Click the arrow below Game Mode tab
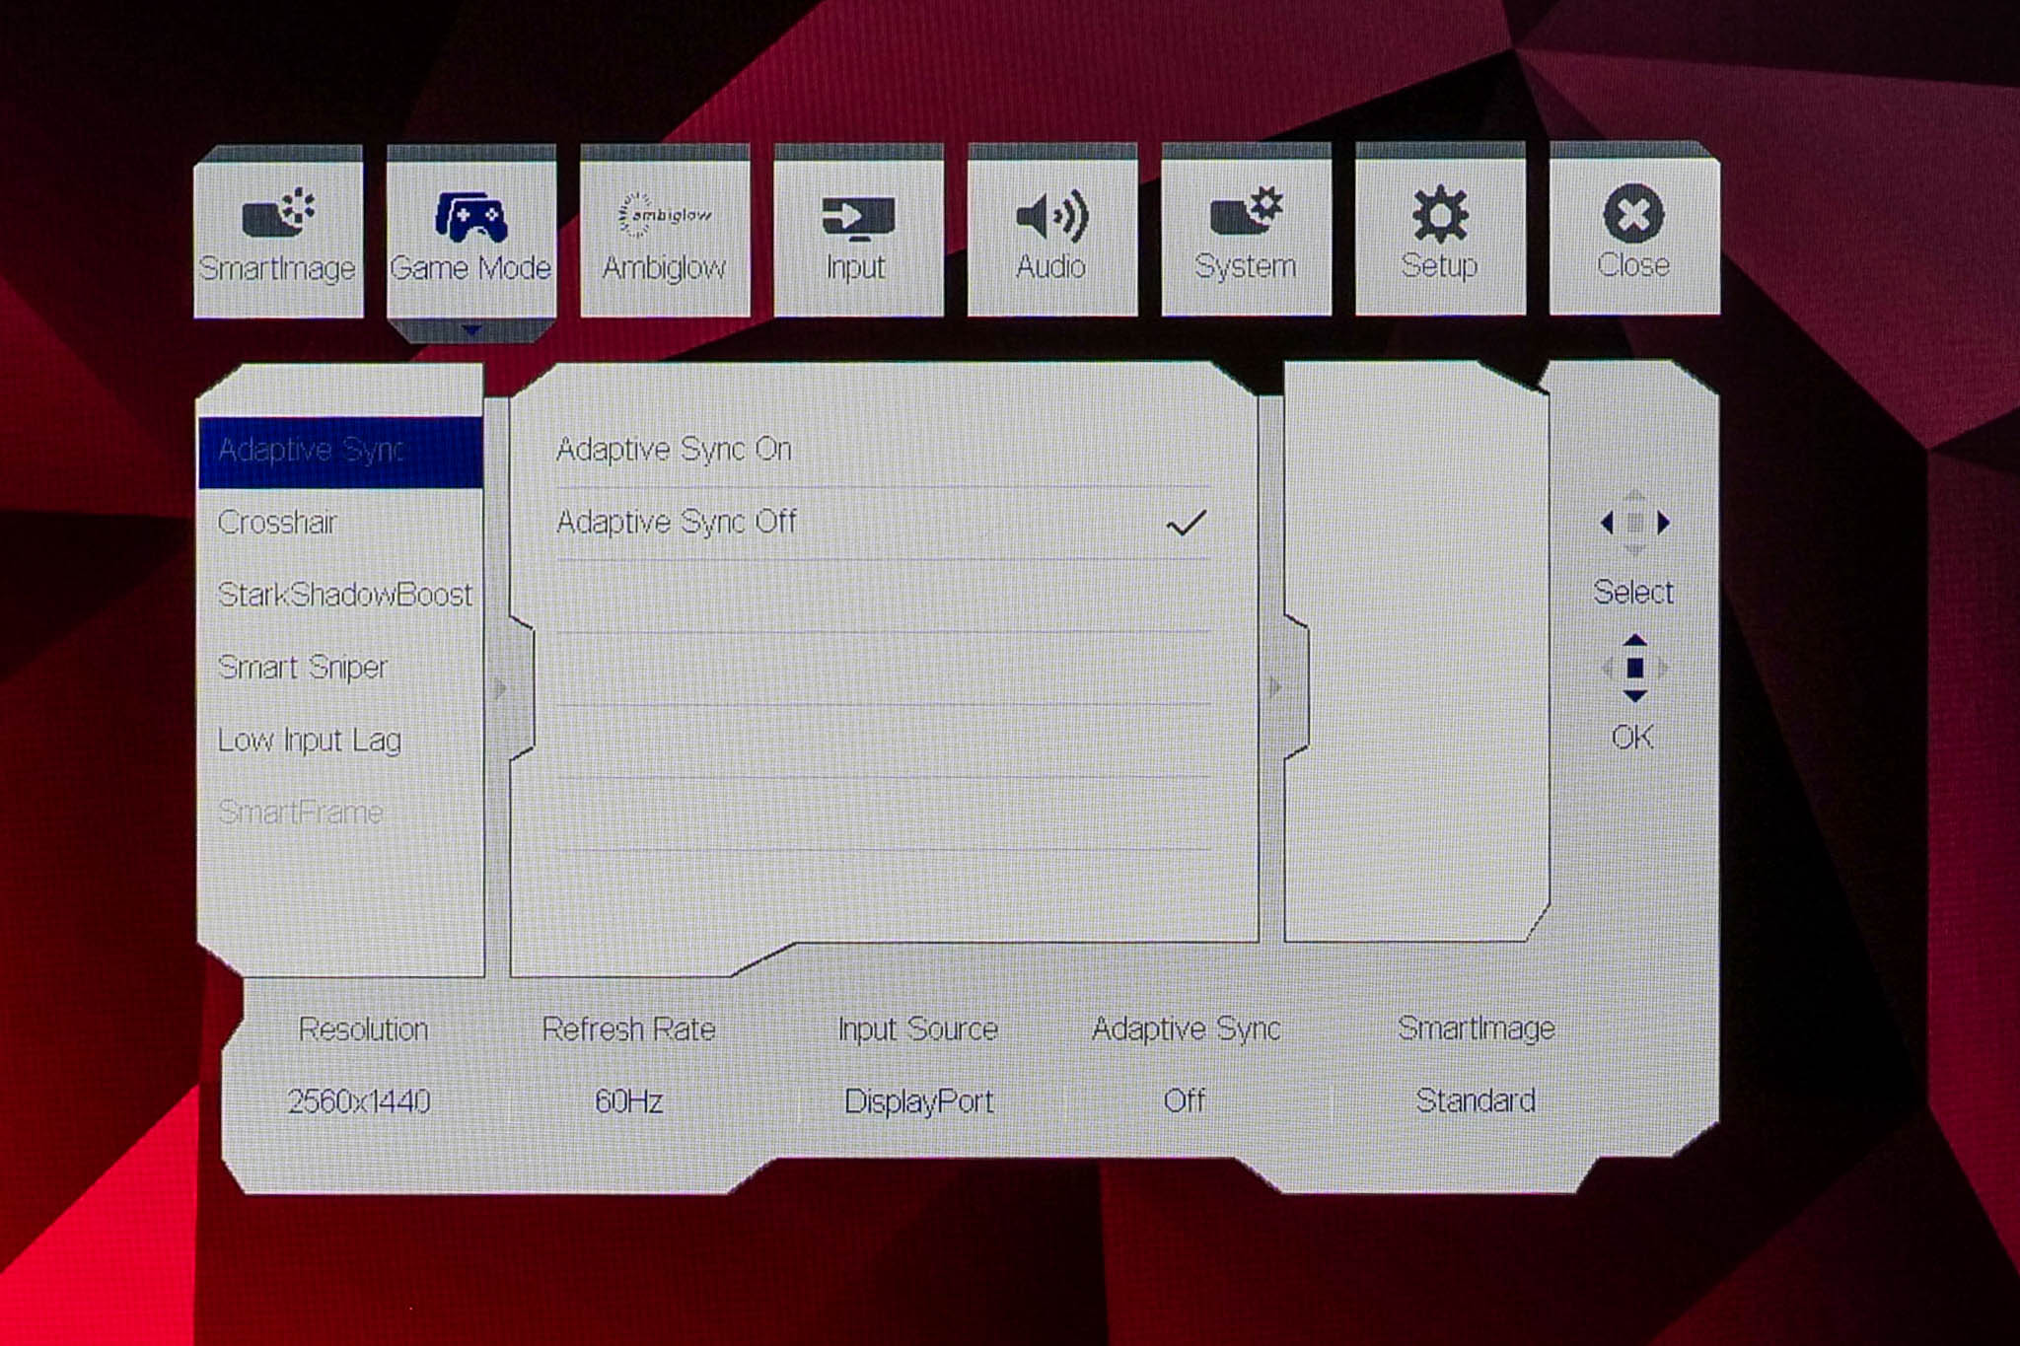The image size is (2020, 1346). tap(471, 330)
